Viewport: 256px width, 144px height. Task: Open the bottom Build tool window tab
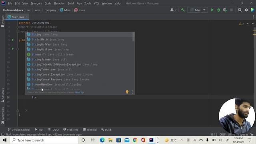click(106, 130)
